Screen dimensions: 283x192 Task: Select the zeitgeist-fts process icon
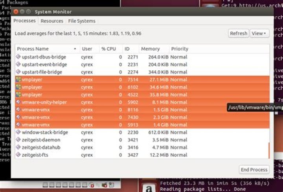tap(18, 155)
